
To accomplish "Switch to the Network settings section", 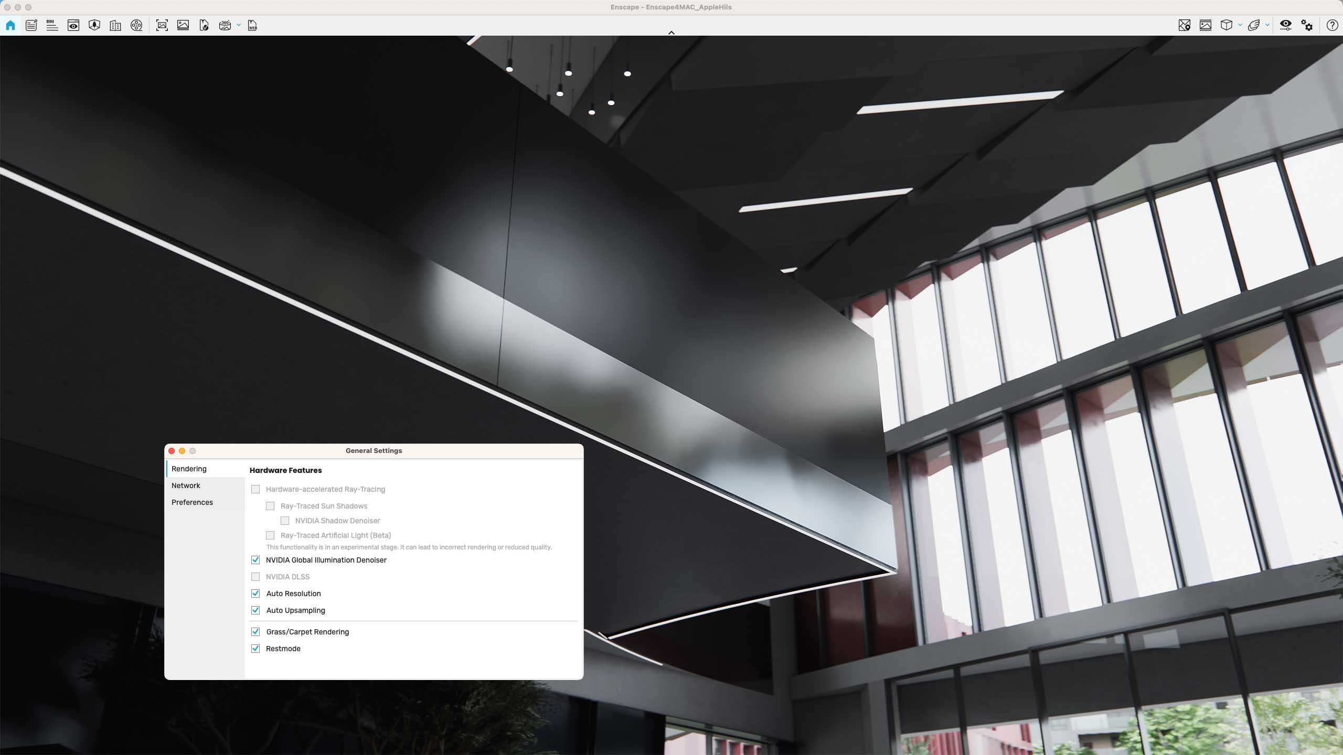I will click(x=186, y=485).
